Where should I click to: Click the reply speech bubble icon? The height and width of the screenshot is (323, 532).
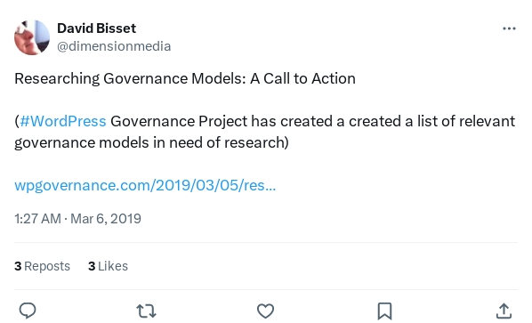click(28, 311)
